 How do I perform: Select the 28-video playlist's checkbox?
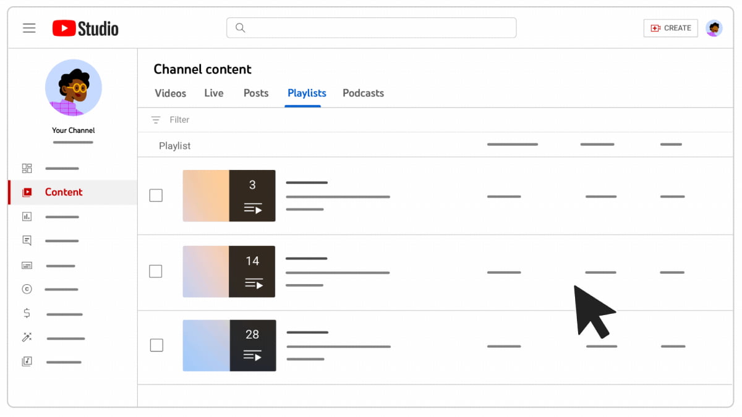tap(156, 346)
